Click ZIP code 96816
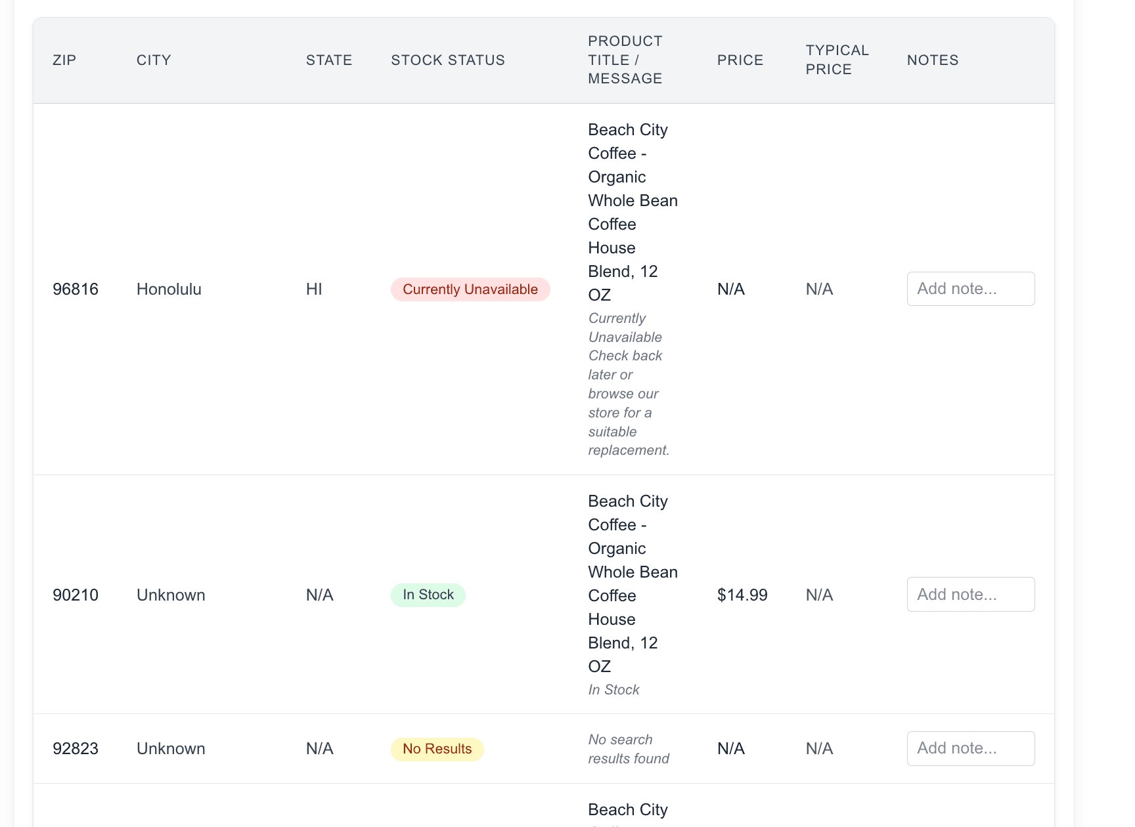This screenshot has width=1135, height=827. 76,289
